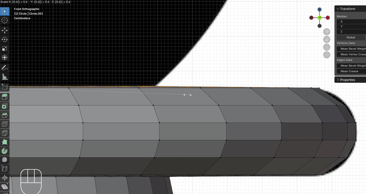The image size is (366, 194).
Task: Pick the Annotate pencil tool
Action: [x=5, y=68]
